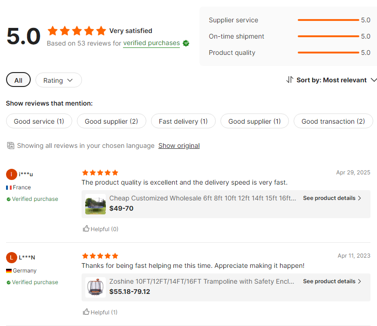The height and width of the screenshot is (326, 377).
Task: Click the Helpful thumbs-up on the first review
Action: (87, 228)
